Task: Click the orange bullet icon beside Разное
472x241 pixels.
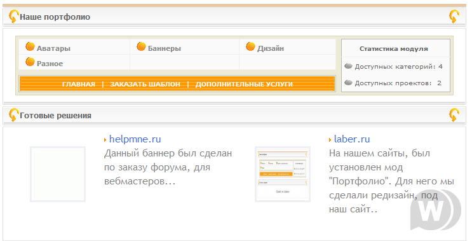Action: [x=30, y=62]
